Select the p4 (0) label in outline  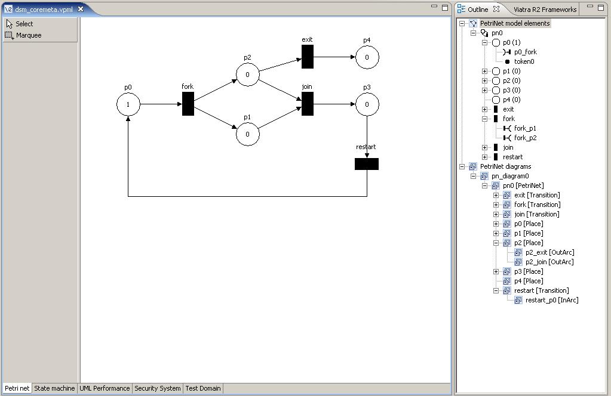coord(512,100)
